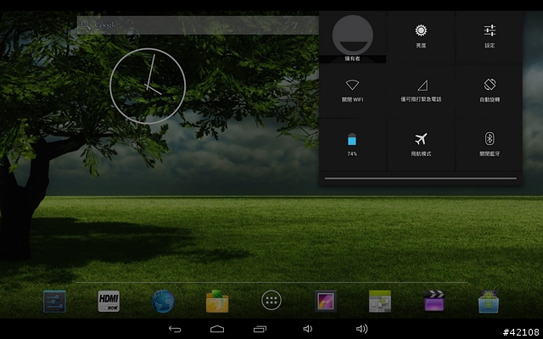This screenshot has width=543, height=339.
Task: Open the owner profile tile
Action: pos(352,37)
